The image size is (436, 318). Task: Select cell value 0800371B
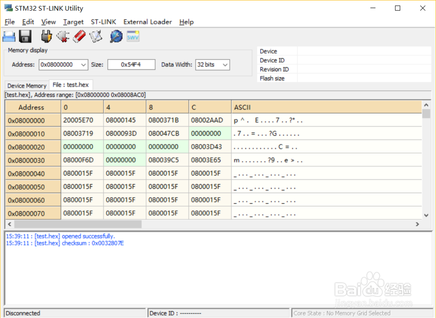(167, 121)
